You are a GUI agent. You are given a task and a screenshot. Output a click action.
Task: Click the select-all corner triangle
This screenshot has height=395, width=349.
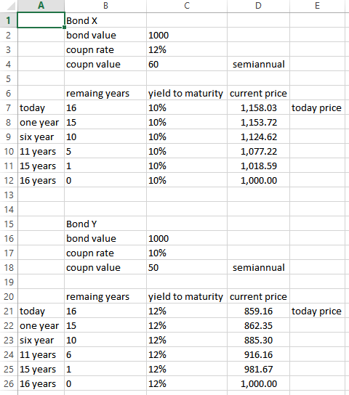pos(11,6)
